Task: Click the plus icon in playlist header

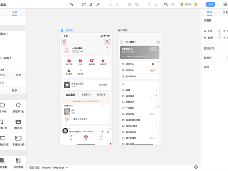Action: click(102, 106)
